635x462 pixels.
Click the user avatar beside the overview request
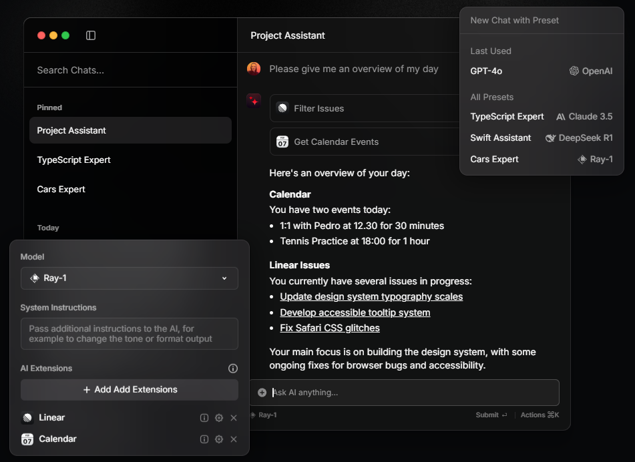254,69
